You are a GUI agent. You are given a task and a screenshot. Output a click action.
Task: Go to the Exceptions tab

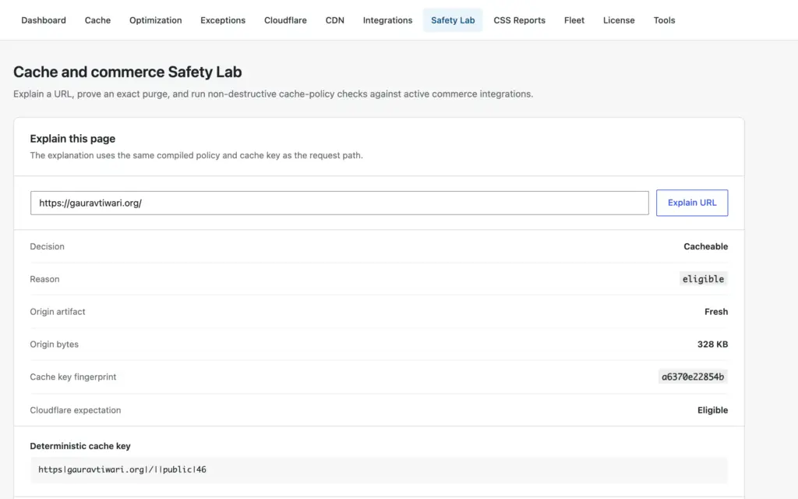click(222, 20)
